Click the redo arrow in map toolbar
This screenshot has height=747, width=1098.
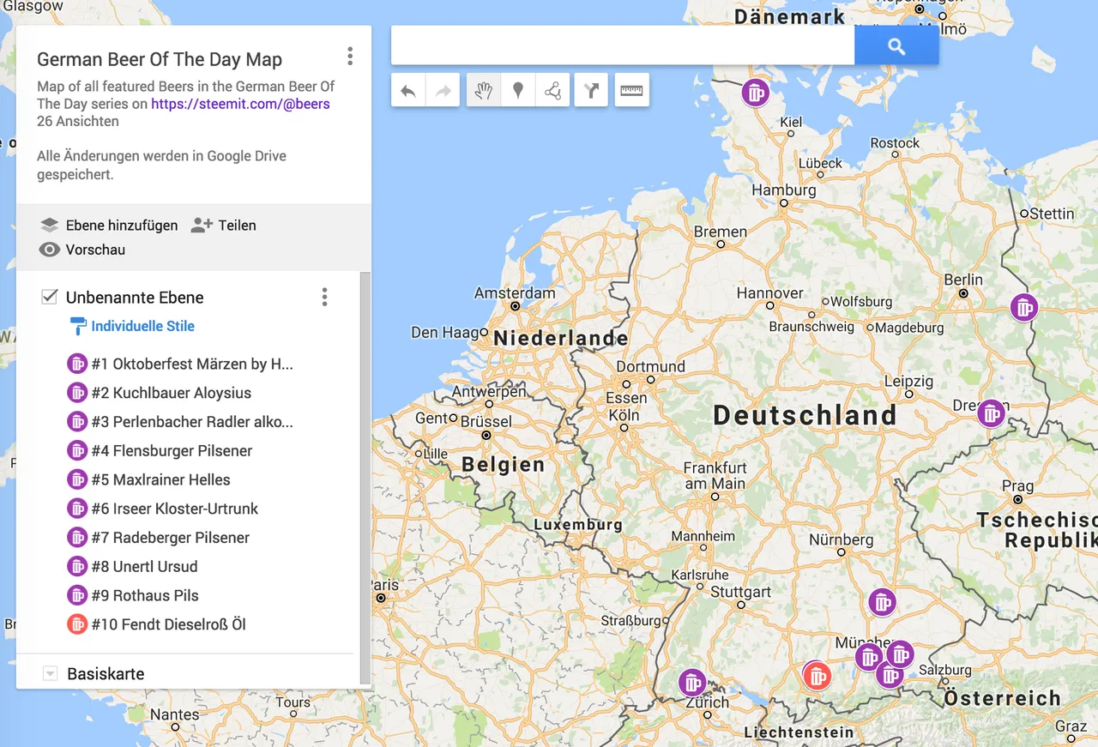443,91
